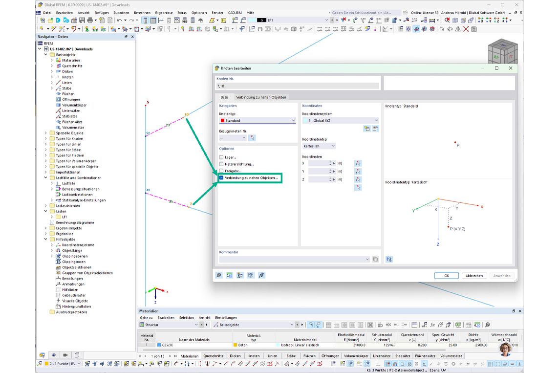559x373 pixels.
Task: Open the Ergebnisse menu
Action: click(164, 13)
